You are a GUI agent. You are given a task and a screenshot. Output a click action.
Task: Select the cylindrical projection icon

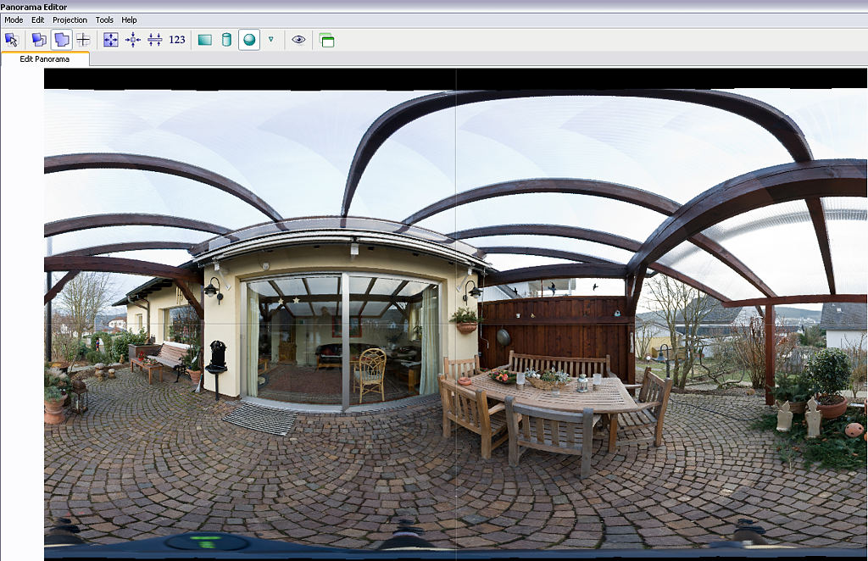[226, 39]
